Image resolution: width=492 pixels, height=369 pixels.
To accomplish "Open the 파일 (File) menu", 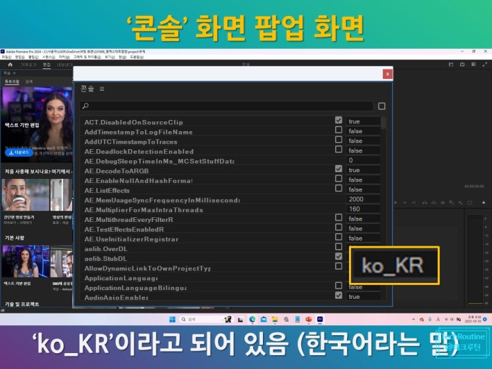I will [6, 57].
